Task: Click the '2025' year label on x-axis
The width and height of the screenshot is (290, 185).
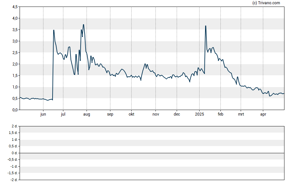Action: (199, 114)
